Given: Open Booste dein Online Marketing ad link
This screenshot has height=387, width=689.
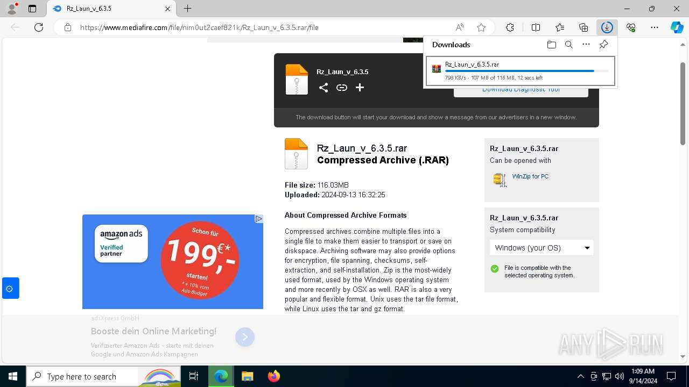Looking at the screenshot, I should [153, 331].
